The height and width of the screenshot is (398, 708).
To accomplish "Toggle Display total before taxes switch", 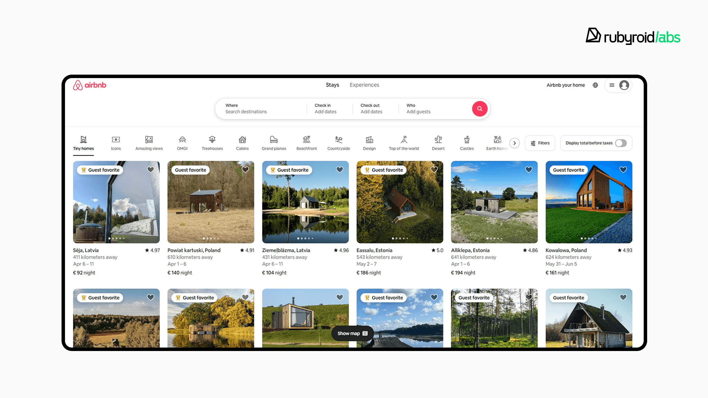I will point(621,143).
